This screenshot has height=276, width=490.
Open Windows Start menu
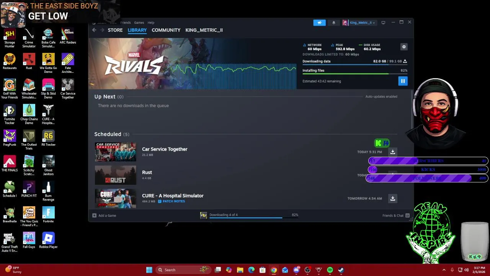point(149,270)
